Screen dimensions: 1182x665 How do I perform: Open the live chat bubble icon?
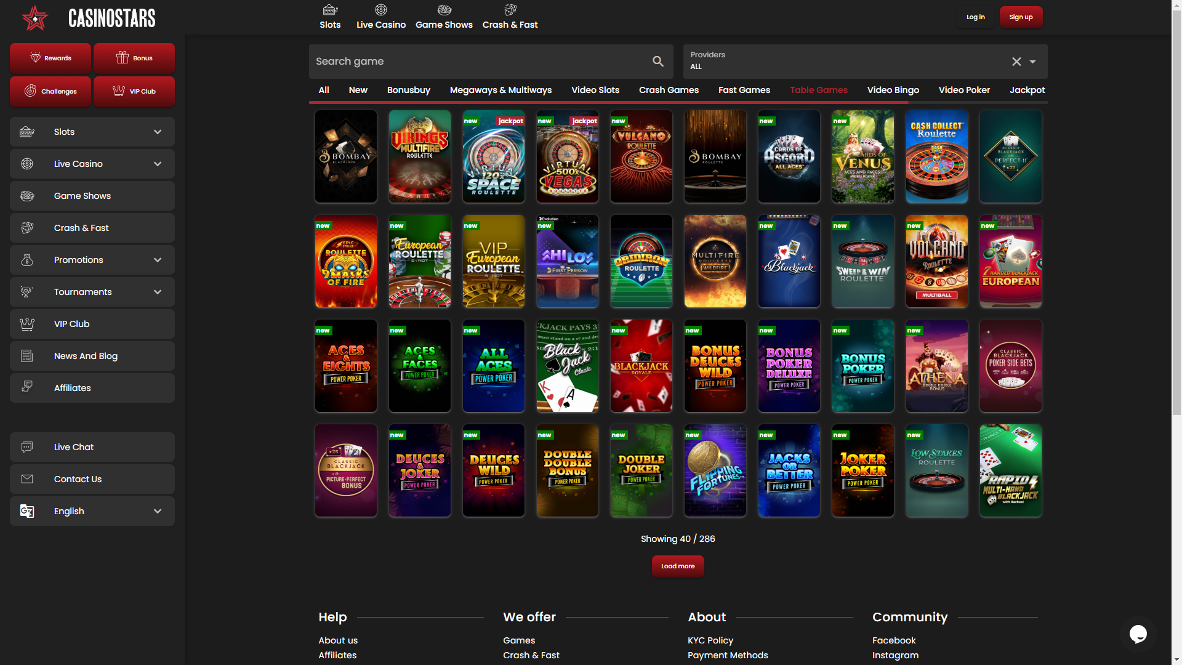pos(1138,634)
